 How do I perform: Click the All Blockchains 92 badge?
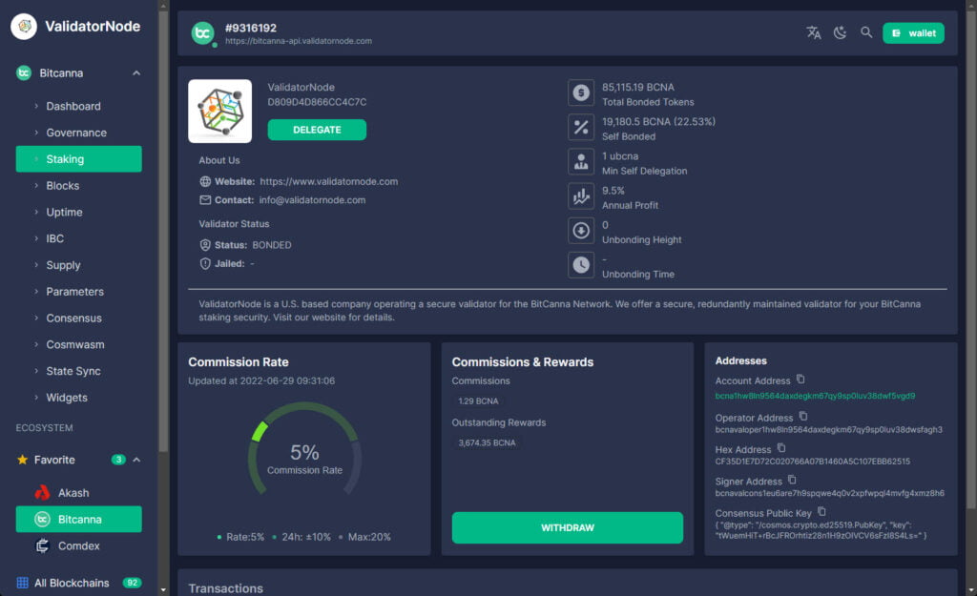(132, 583)
